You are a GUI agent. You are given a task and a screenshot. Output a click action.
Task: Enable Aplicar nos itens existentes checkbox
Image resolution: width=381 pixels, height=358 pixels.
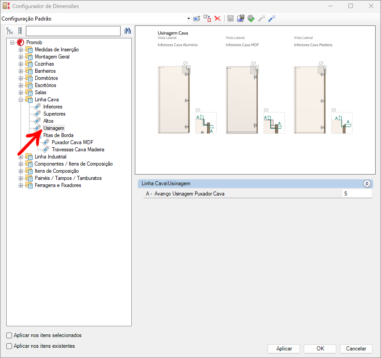(x=9, y=346)
